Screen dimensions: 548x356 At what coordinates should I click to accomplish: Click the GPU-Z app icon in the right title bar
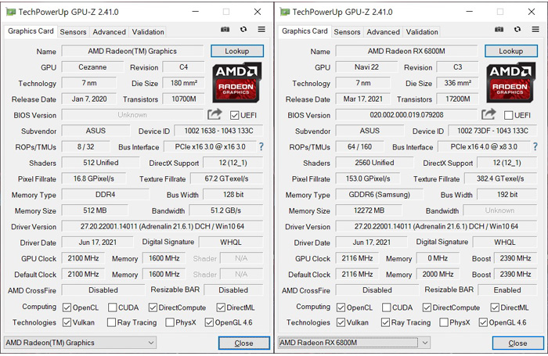point(285,12)
